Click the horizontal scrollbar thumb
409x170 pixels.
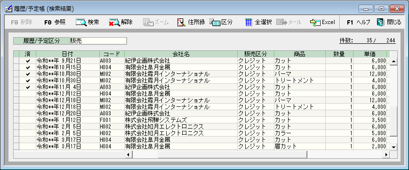[233, 154]
